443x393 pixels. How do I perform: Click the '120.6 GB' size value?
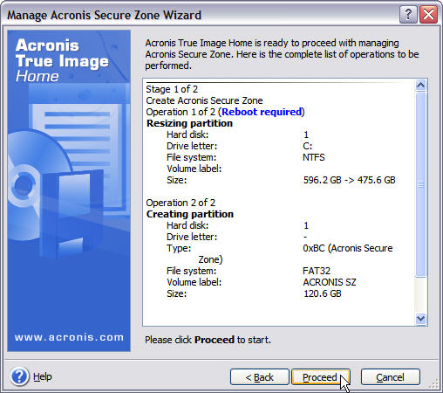[x=323, y=293]
